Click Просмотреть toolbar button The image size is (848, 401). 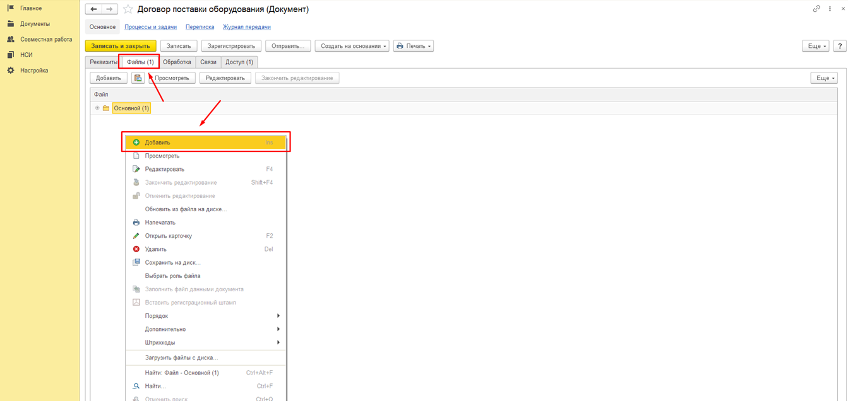pos(172,78)
